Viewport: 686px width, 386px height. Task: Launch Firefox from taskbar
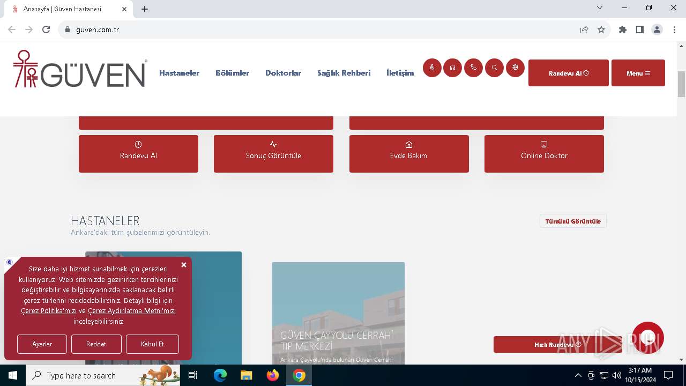(x=273, y=375)
